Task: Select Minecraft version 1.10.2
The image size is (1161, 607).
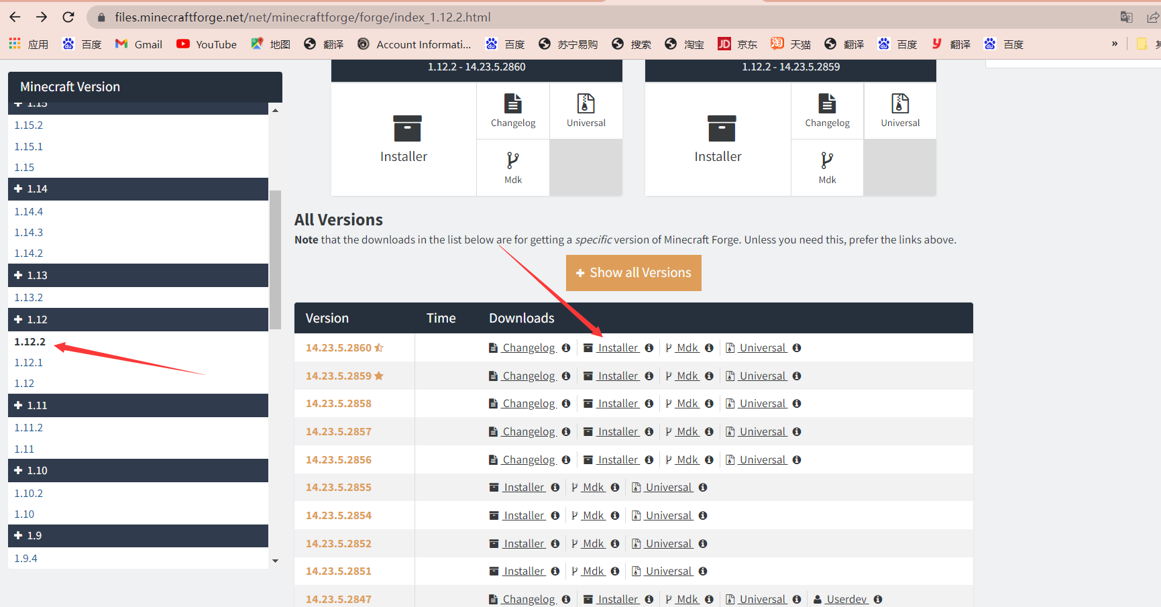Action: point(29,494)
